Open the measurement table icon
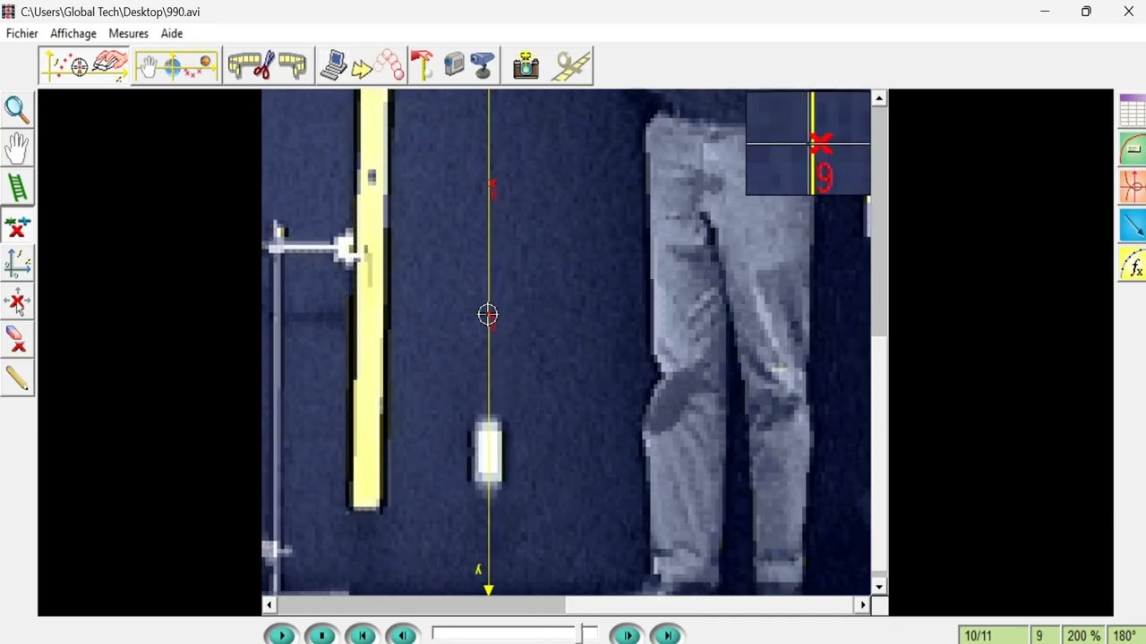Viewport: 1146px width, 644px height. point(1133,111)
